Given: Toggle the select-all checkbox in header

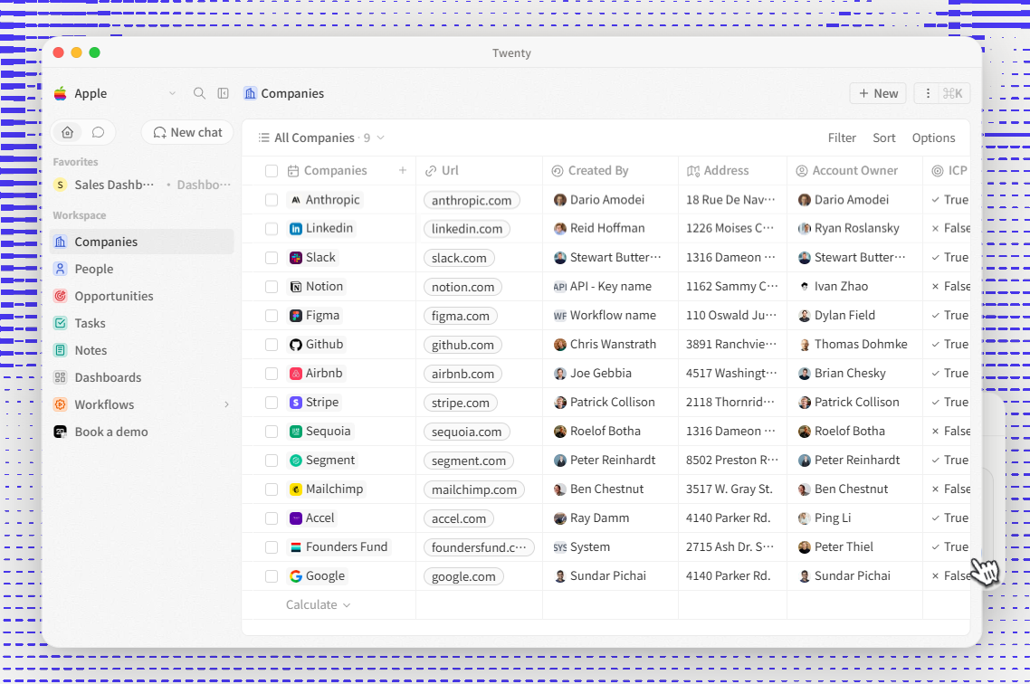Looking at the screenshot, I should [x=272, y=171].
